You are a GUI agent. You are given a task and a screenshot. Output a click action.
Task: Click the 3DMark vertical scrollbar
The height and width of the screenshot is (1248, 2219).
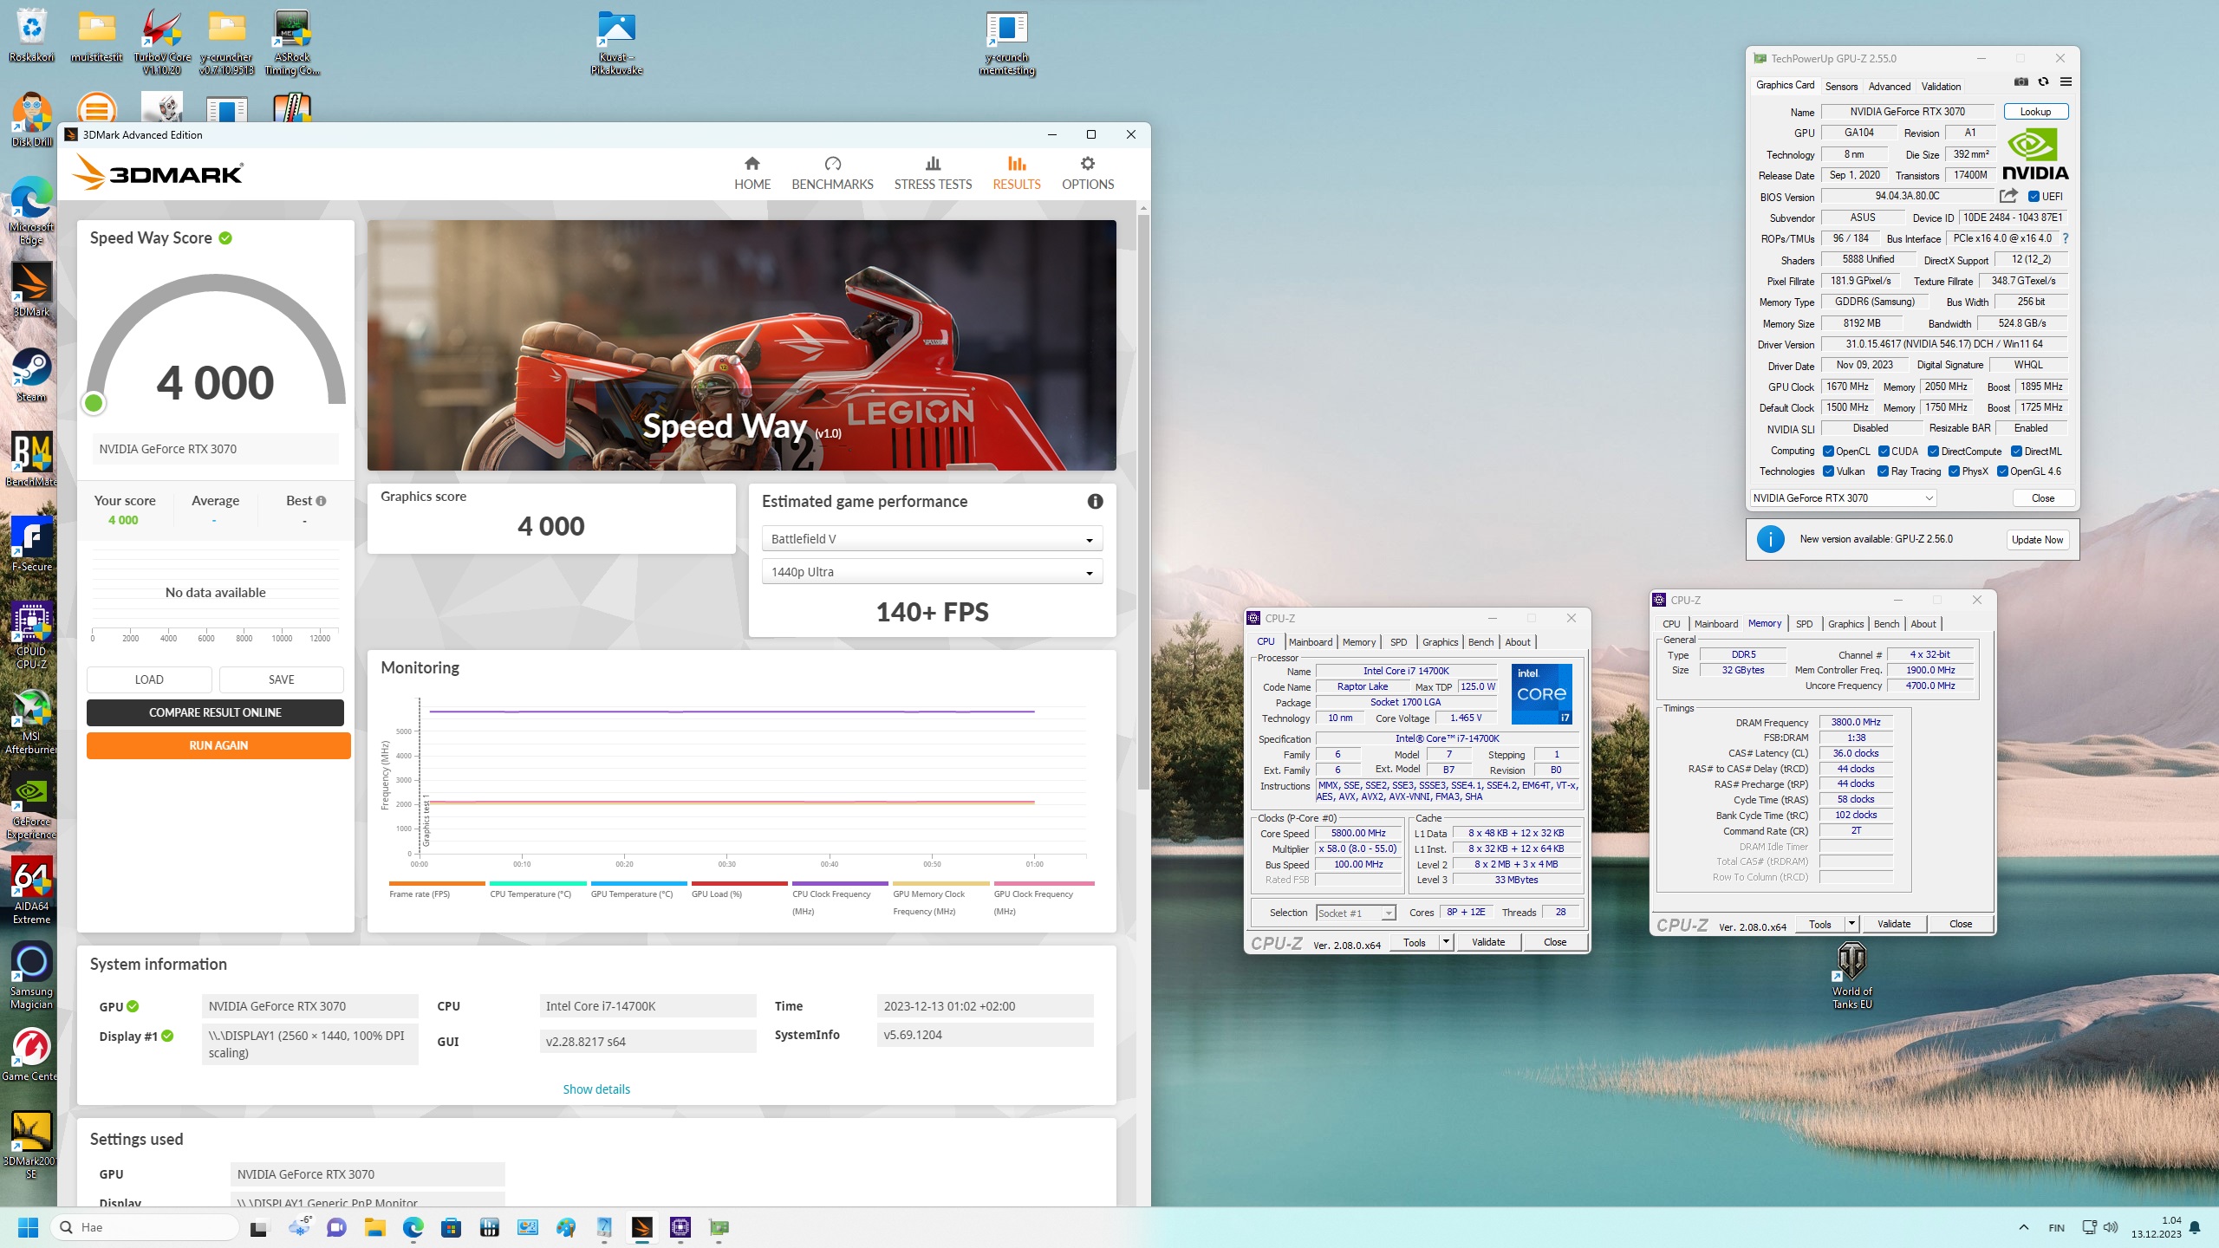1143,503
